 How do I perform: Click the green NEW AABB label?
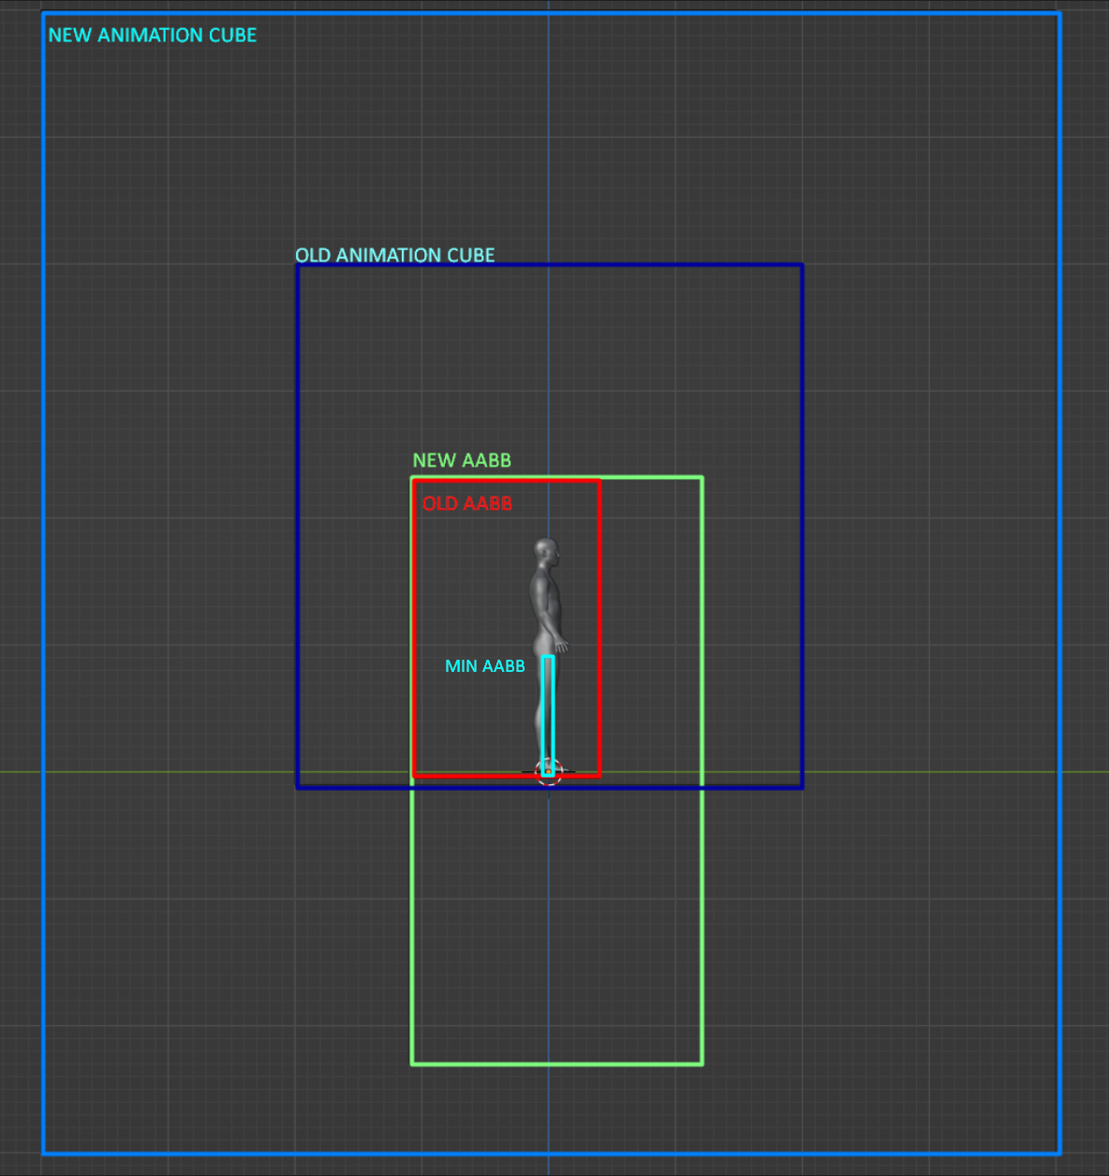point(462,460)
